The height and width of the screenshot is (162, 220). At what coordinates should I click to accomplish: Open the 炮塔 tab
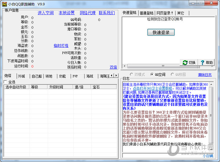pos(9,76)
